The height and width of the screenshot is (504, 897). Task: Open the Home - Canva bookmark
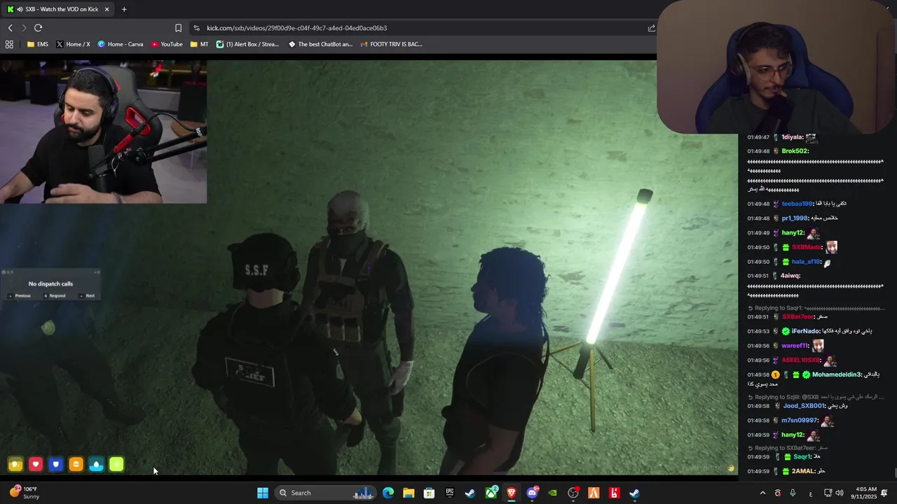coord(121,44)
